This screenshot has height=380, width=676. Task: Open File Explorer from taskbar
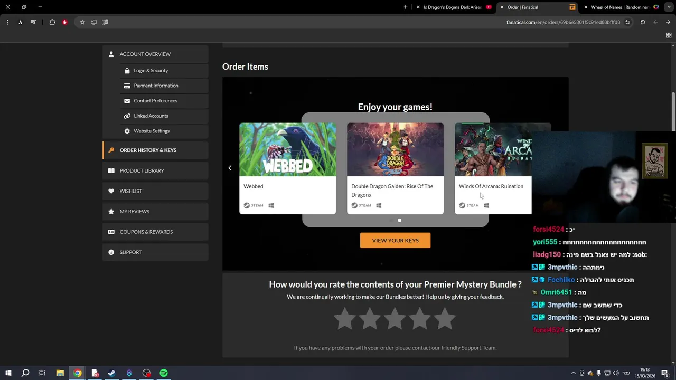coord(60,373)
